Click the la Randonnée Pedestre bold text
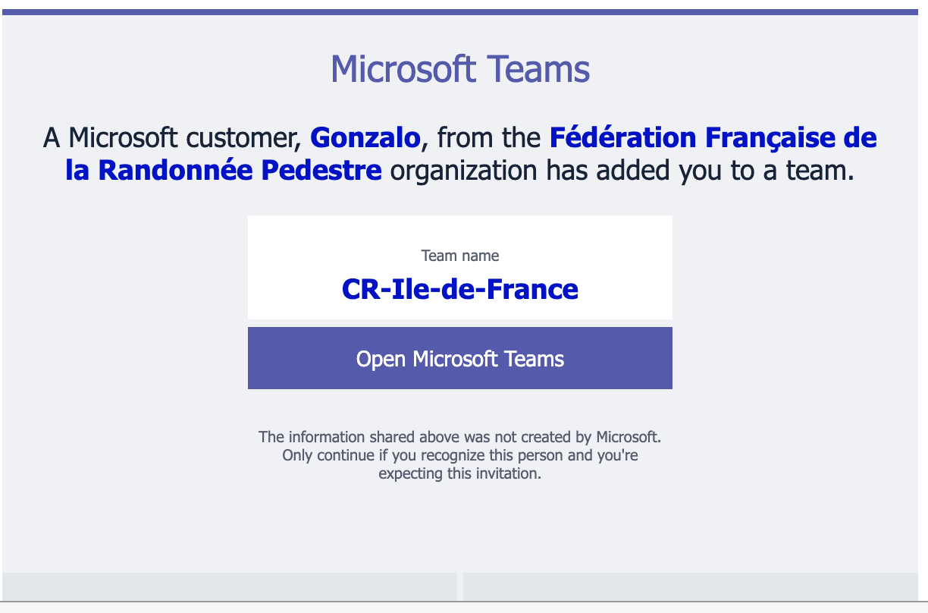The image size is (928, 613). [x=224, y=171]
